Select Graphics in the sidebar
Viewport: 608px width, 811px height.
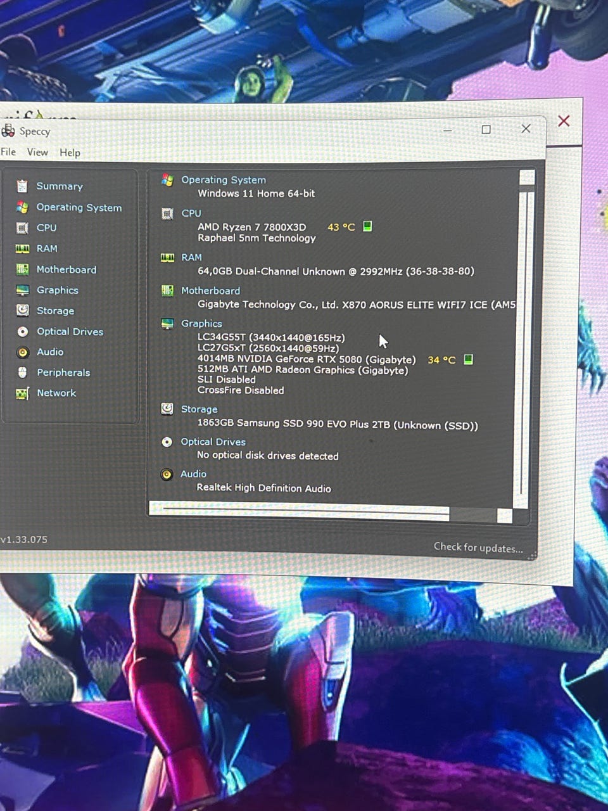[x=58, y=290]
